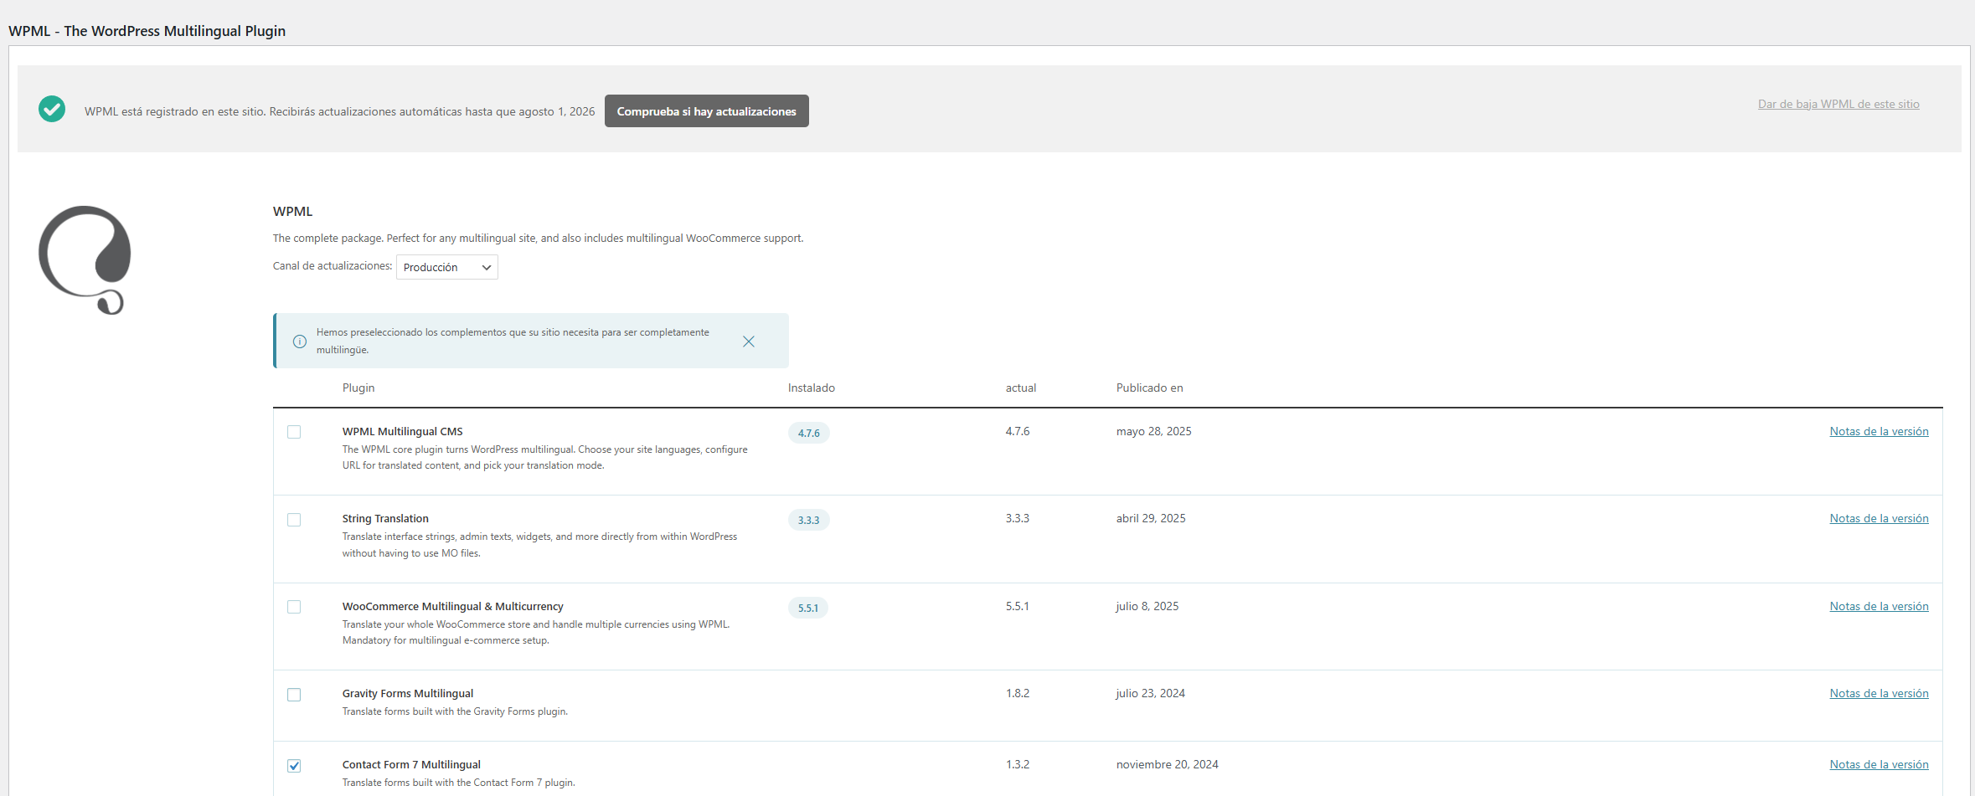
Task: Open release notes for String Translation
Action: [1879, 518]
